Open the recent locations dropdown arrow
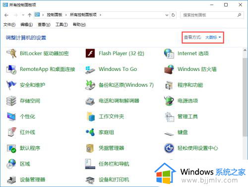 pyautogui.click(x=23, y=15)
